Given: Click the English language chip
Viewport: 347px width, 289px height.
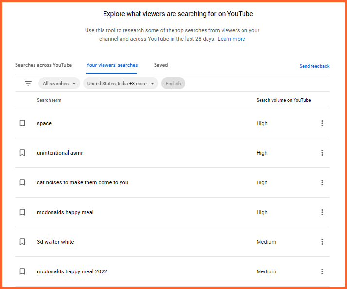Looking at the screenshot, I should click(x=173, y=84).
